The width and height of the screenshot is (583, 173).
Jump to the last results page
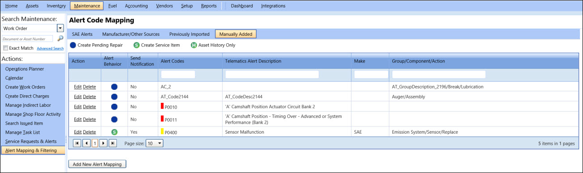pos(113,143)
